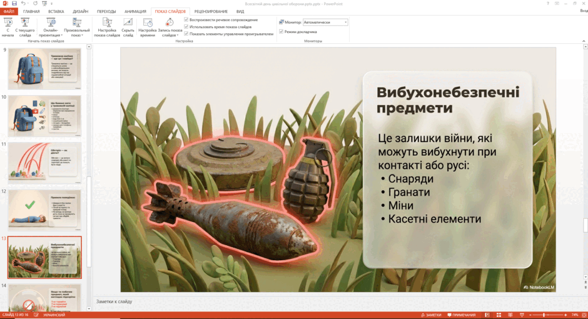Click СЛАЙД 13 ИЗ 16 indicator

tap(15, 315)
